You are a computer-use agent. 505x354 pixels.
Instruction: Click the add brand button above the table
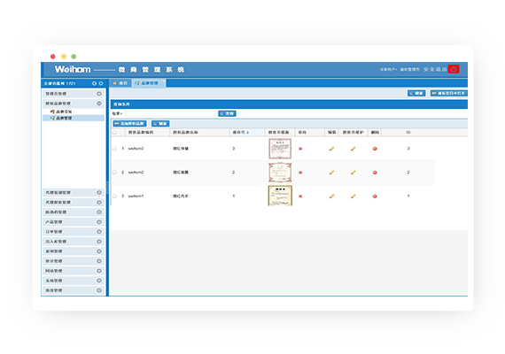(x=129, y=124)
